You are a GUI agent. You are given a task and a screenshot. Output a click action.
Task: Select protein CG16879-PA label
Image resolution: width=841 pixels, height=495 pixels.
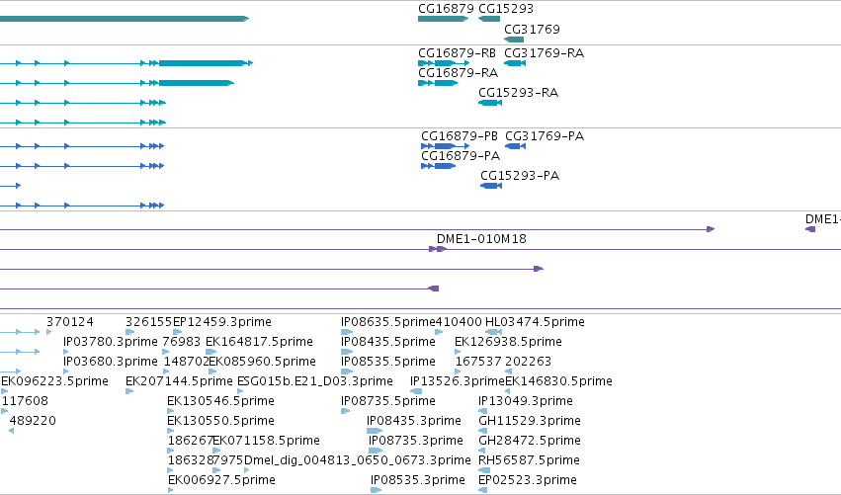pos(461,156)
